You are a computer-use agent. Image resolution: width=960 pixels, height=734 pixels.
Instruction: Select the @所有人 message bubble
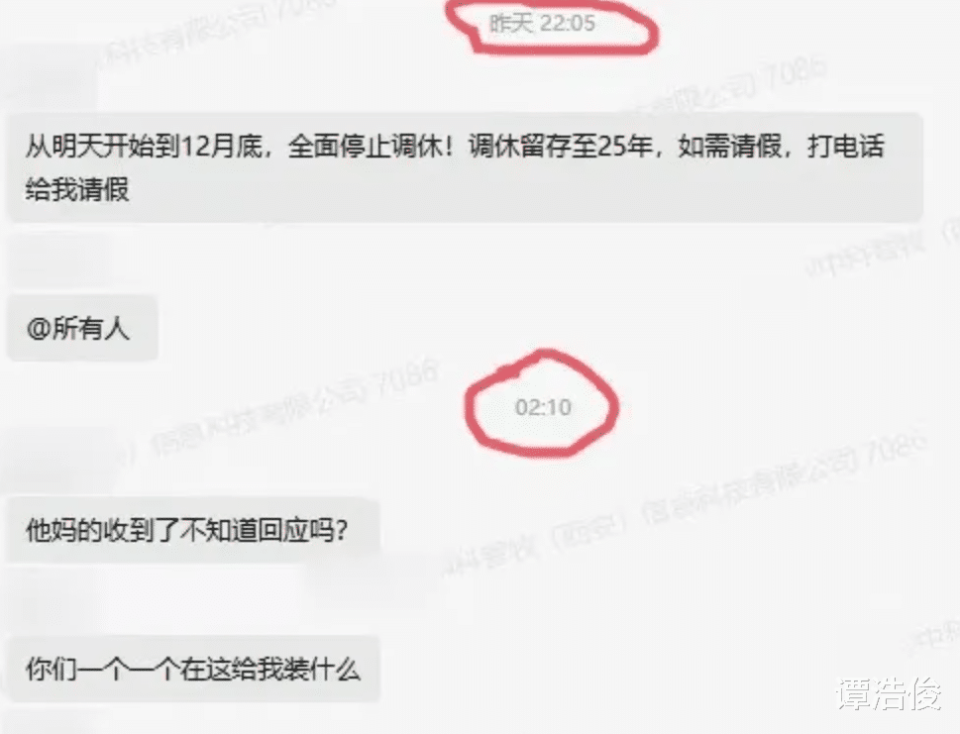[82, 329]
